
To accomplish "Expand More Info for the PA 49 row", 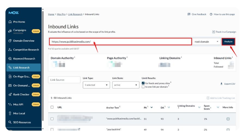I will pyautogui.click(x=228, y=130).
